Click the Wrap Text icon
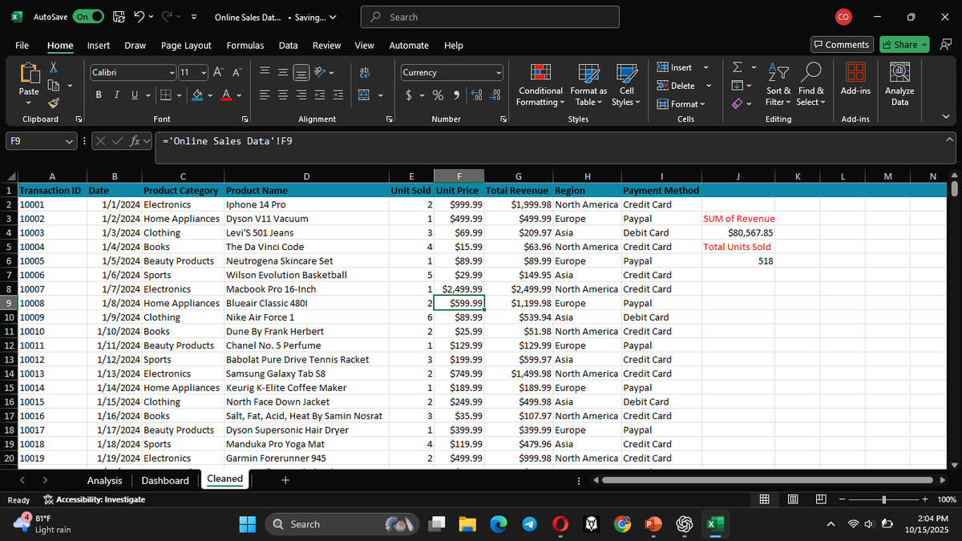The width and height of the screenshot is (962, 541). pyautogui.click(x=365, y=73)
